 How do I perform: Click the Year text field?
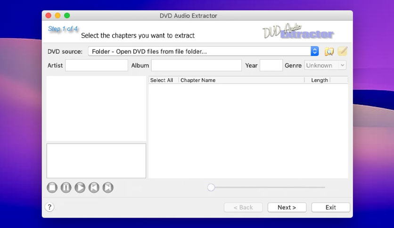click(x=271, y=65)
